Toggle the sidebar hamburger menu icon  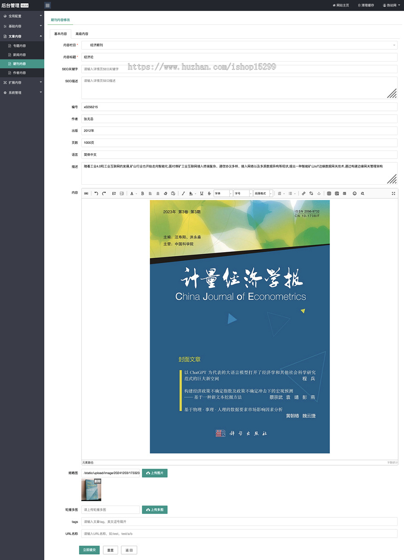coord(48,5)
